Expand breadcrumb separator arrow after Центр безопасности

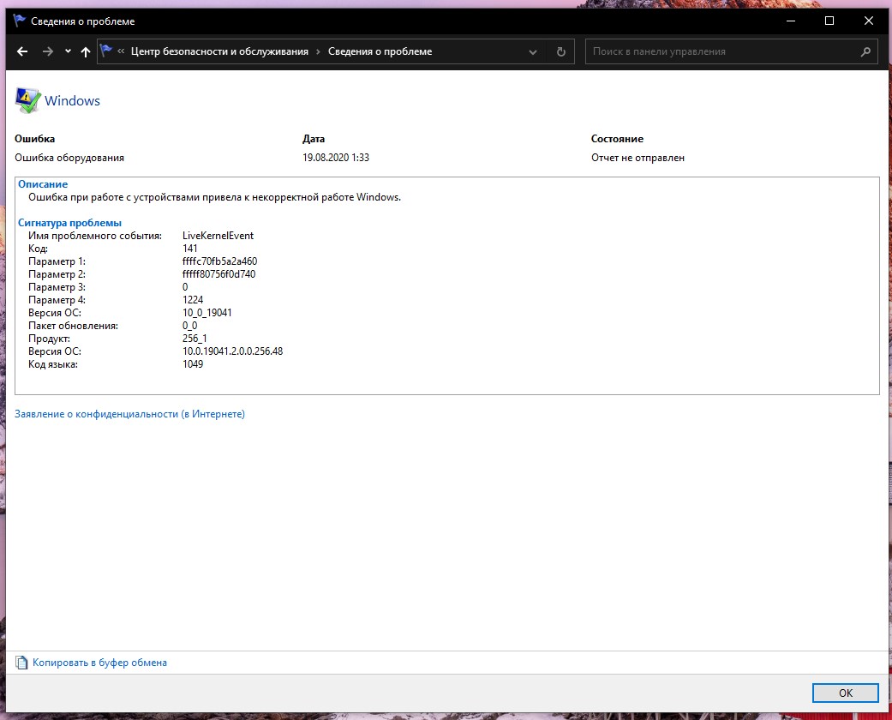pyautogui.click(x=318, y=51)
